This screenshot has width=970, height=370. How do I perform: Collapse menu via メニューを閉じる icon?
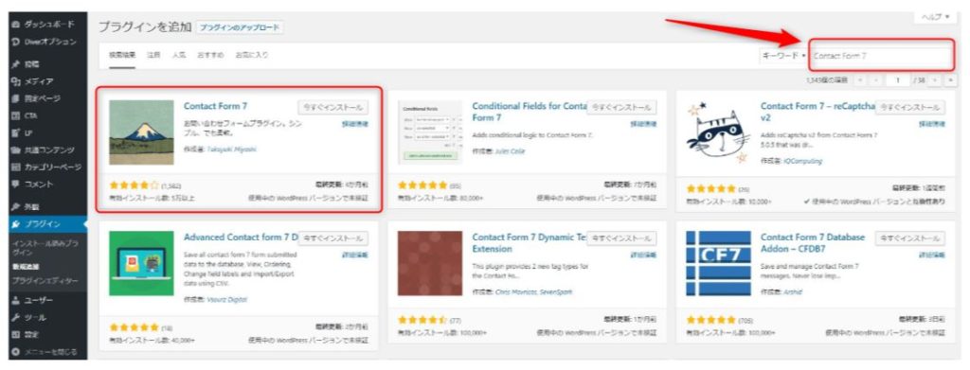[15, 352]
